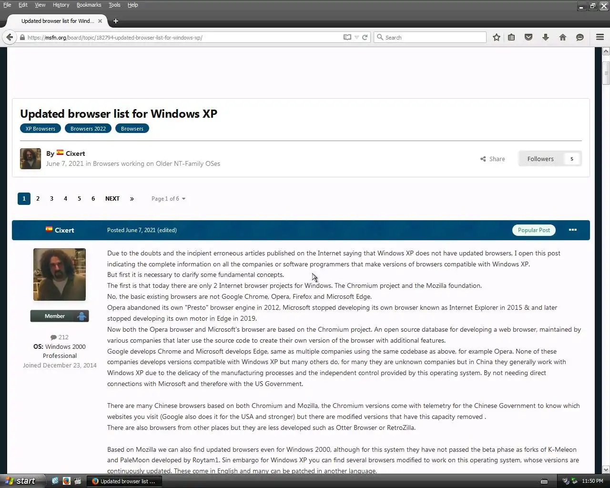Open the 'XP Browsers' tag
Image resolution: width=610 pixels, height=488 pixels.
click(41, 129)
